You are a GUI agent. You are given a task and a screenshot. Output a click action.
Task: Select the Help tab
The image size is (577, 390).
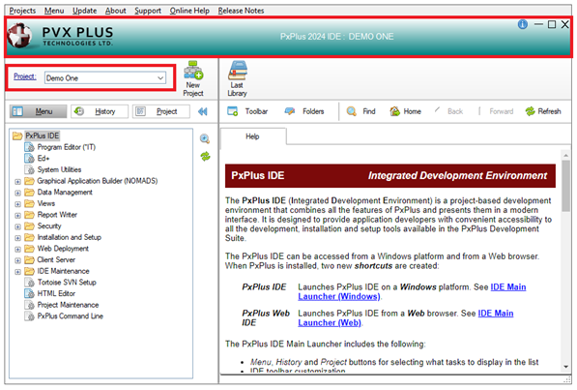coord(253,136)
